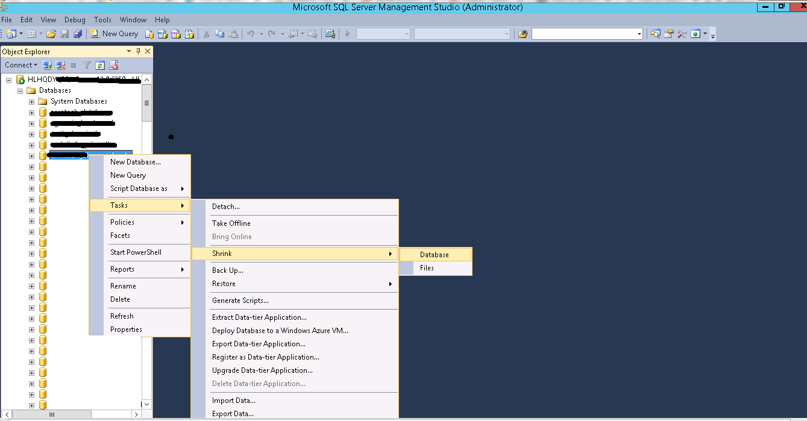Viewport: 807px width, 421px height.
Task: Click the Filter funnel icon
Action: point(87,65)
